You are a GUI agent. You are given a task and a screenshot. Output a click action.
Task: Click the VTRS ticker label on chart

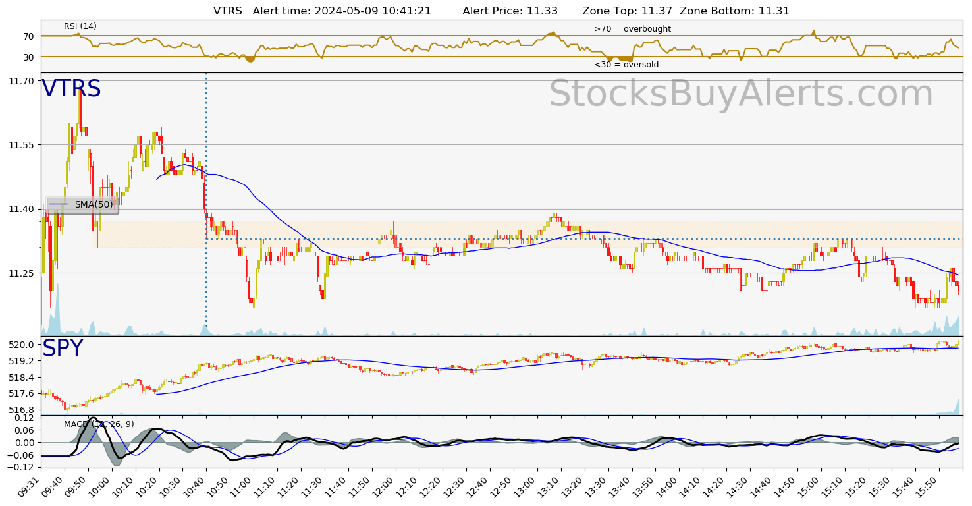click(72, 89)
